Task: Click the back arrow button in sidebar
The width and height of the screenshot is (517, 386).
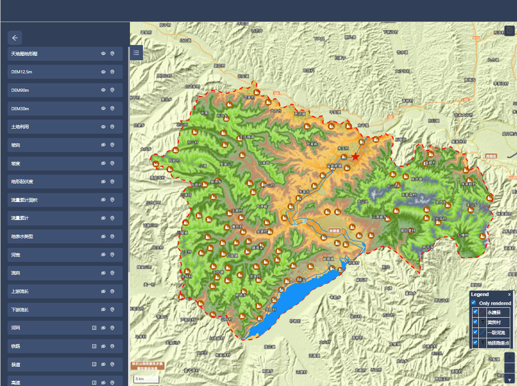Action: [15, 38]
